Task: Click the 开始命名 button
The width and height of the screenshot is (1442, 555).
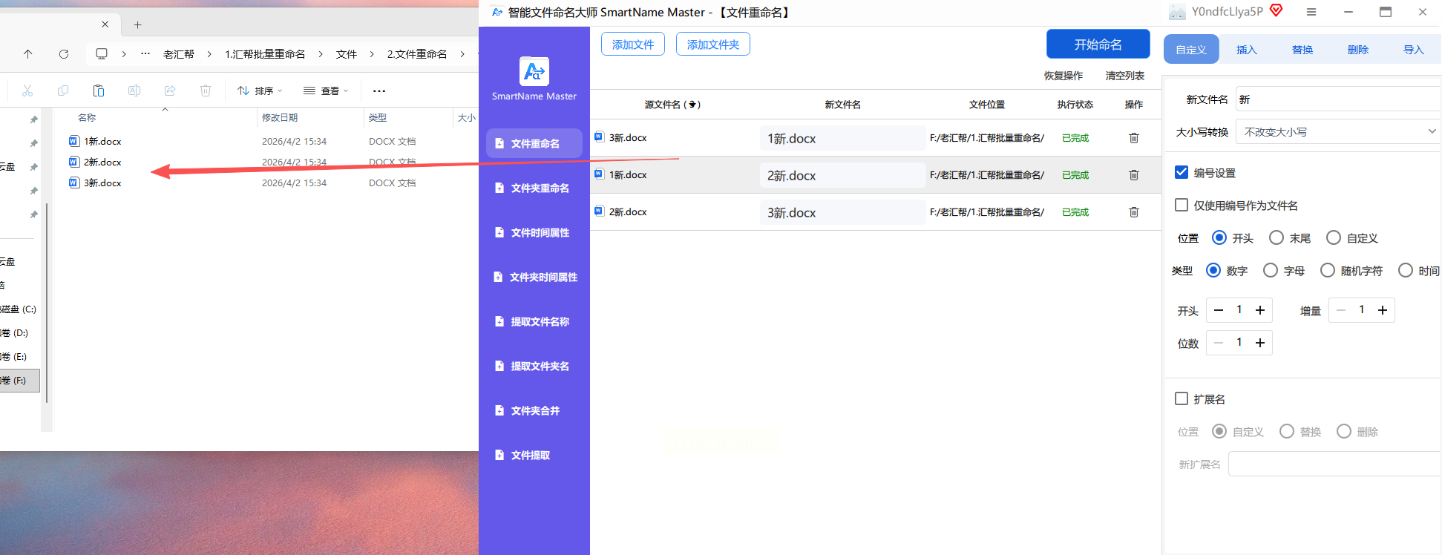Action: [1098, 45]
